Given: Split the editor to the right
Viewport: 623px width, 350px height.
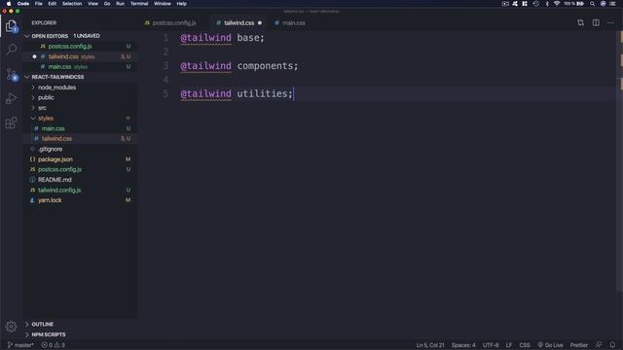Looking at the screenshot, I should [x=596, y=23].
